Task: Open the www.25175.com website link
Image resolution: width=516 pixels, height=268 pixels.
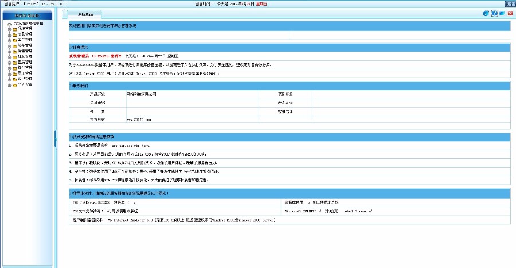Action: pyautogui.click(x=139, y=119)
